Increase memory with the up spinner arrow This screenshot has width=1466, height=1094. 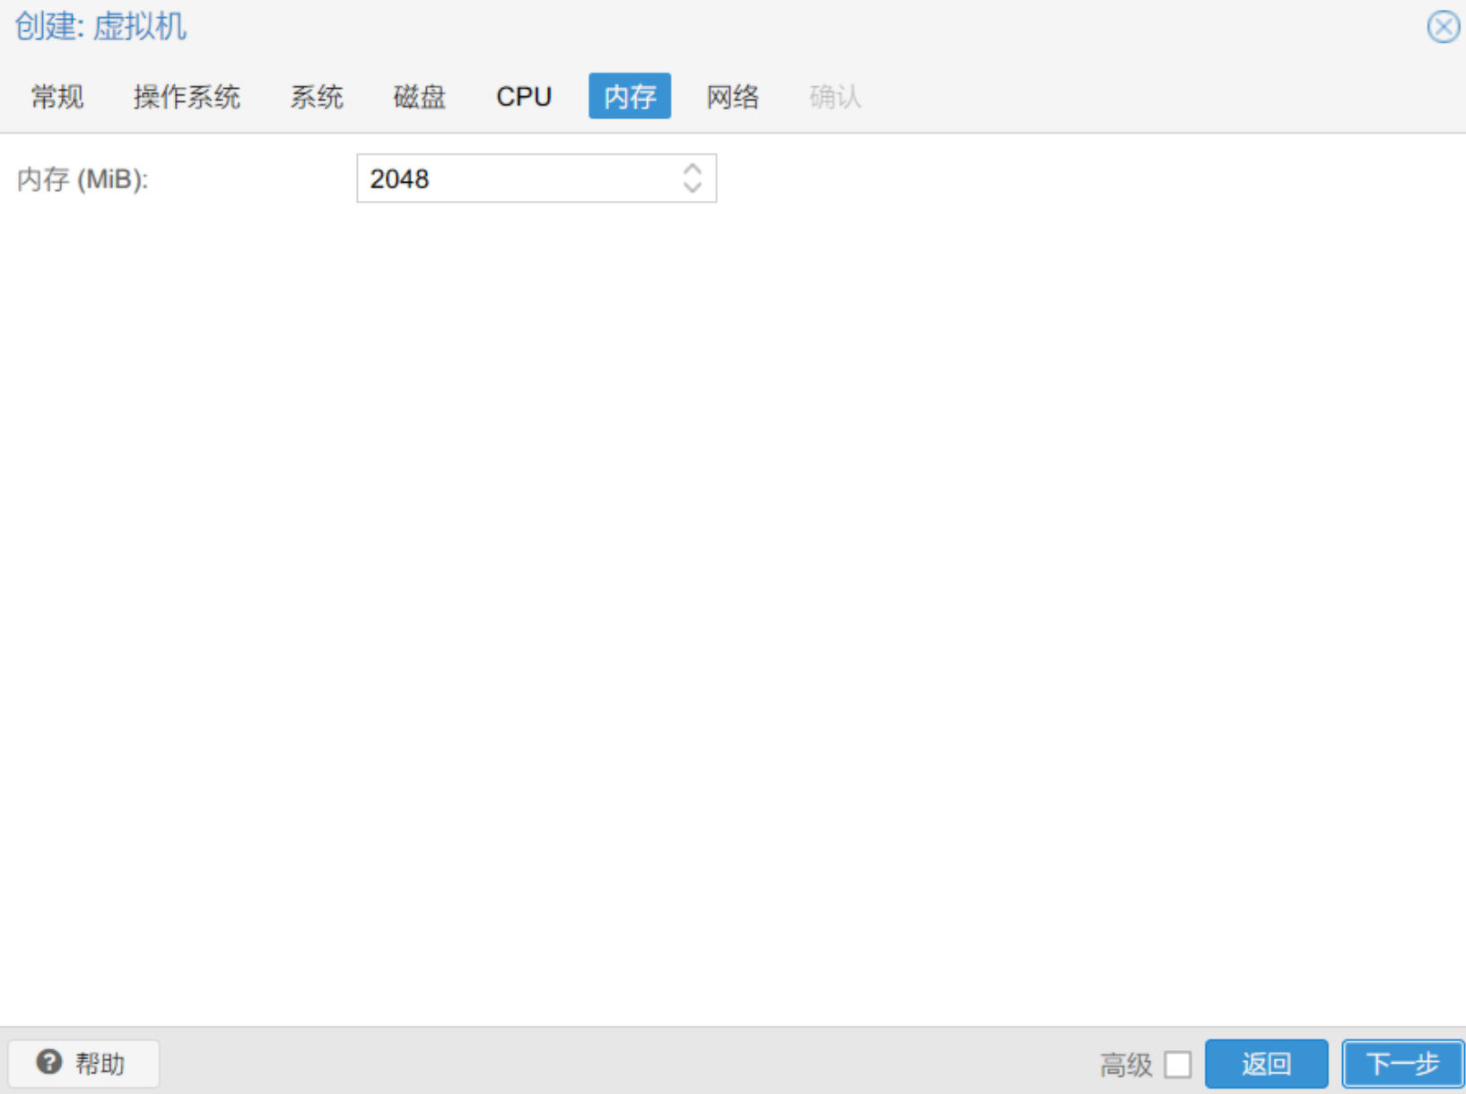692,169
